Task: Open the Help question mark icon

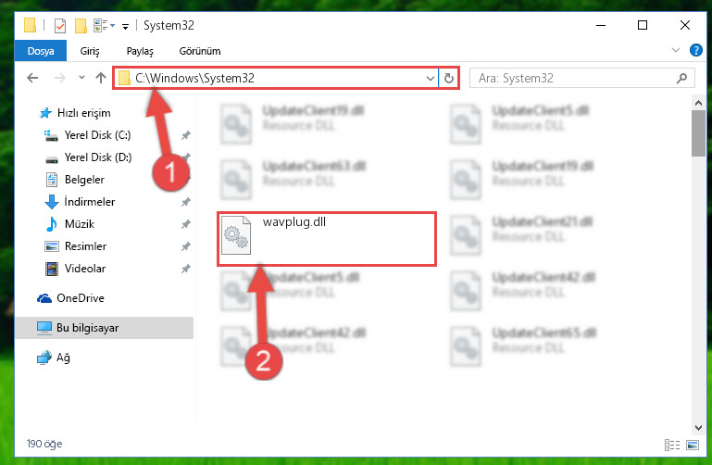Action: pyautogui.click(x=695, y=50)
